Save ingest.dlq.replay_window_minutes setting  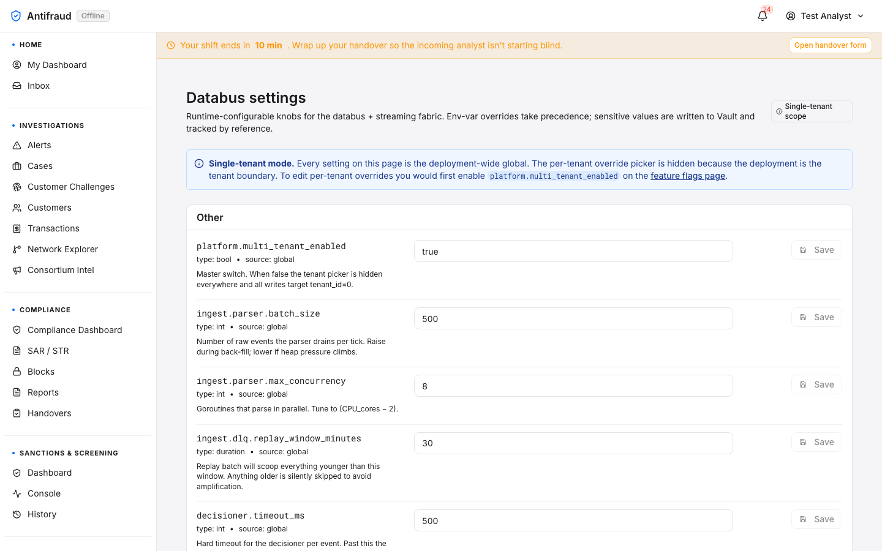coord(816,442)
